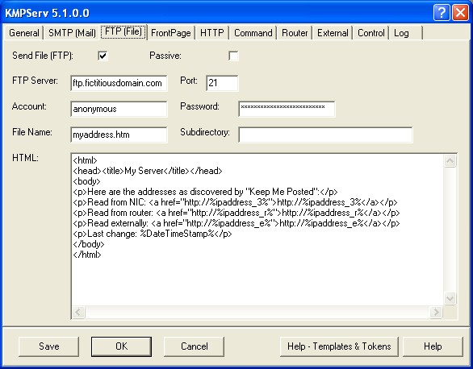Click the '</html>' closing tag line
The image size is (473, 369).
[87, 255]
